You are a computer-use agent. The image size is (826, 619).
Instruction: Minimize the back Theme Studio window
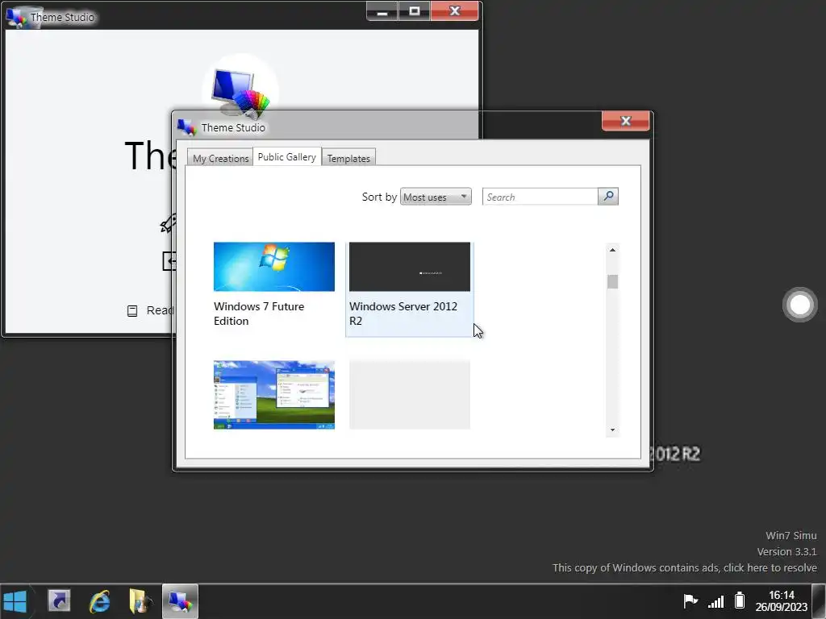tap(382, 11)
